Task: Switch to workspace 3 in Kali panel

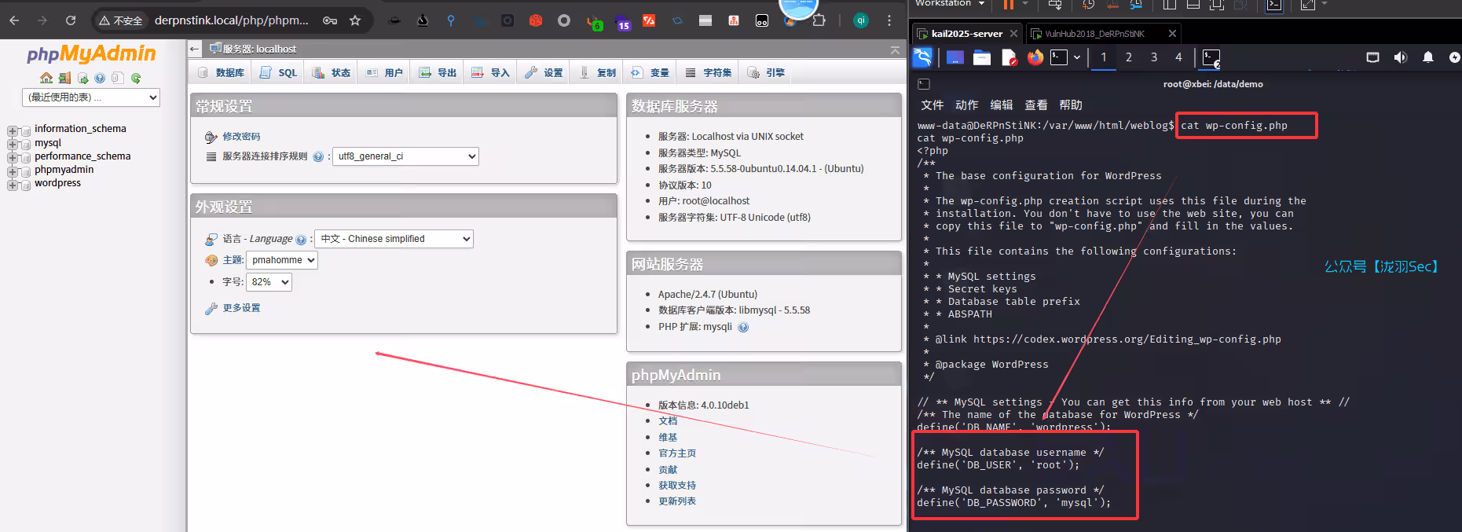Action: [x=1153, y=57]
